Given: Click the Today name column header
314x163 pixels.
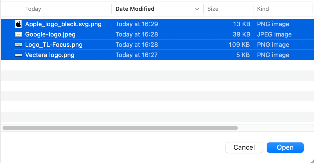Looking at the screenshot, I should click(33, 9).
